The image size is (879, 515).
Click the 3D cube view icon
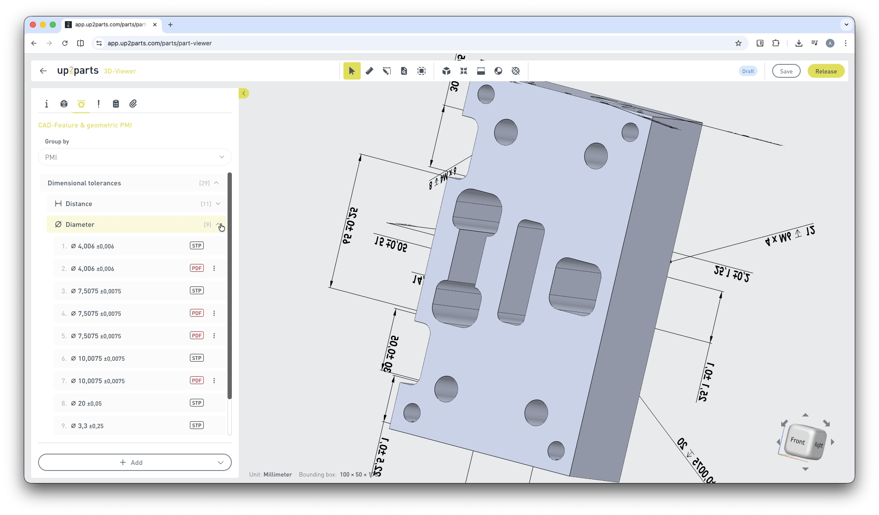point(446,71)
